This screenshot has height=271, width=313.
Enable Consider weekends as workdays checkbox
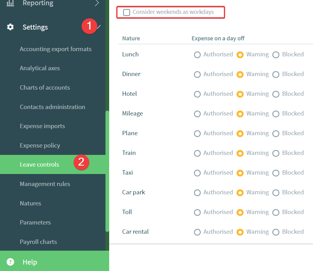click(126, 12)
